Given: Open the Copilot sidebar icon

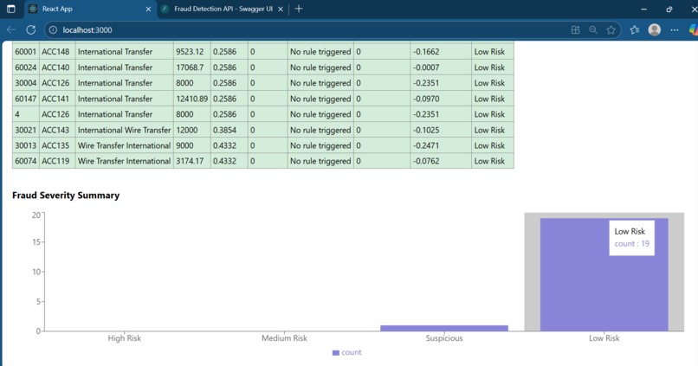Looking at the screenshot, I should [693, 29].
